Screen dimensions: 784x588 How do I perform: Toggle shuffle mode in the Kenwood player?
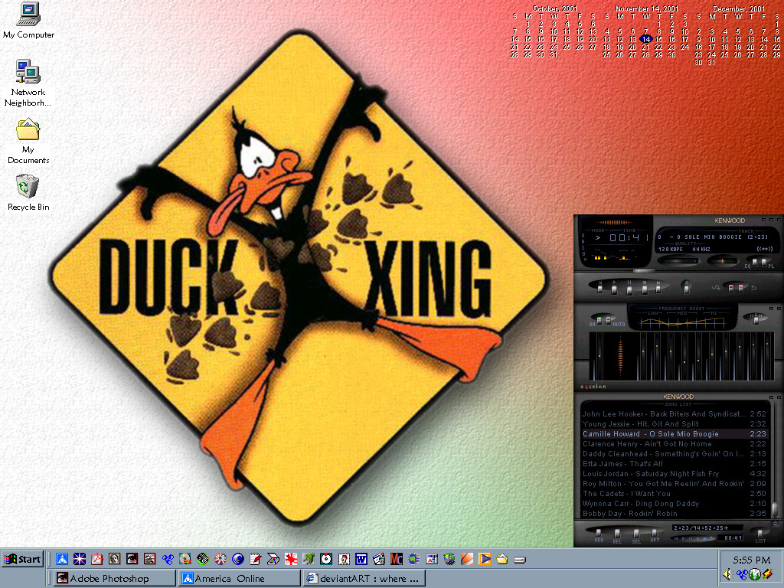[730, 288]
